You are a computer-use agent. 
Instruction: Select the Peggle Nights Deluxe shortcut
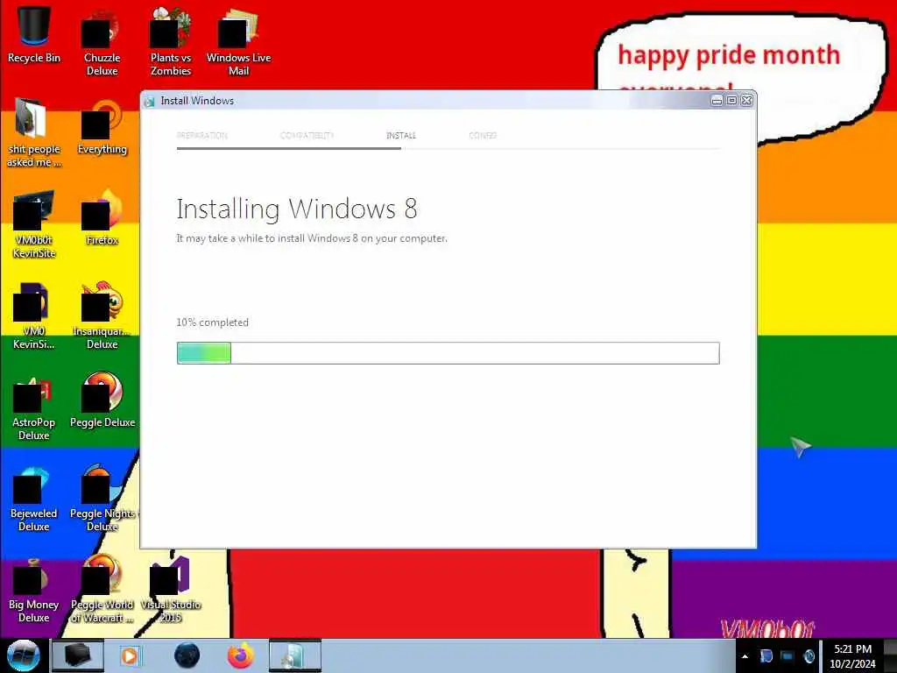click(102, 498)
